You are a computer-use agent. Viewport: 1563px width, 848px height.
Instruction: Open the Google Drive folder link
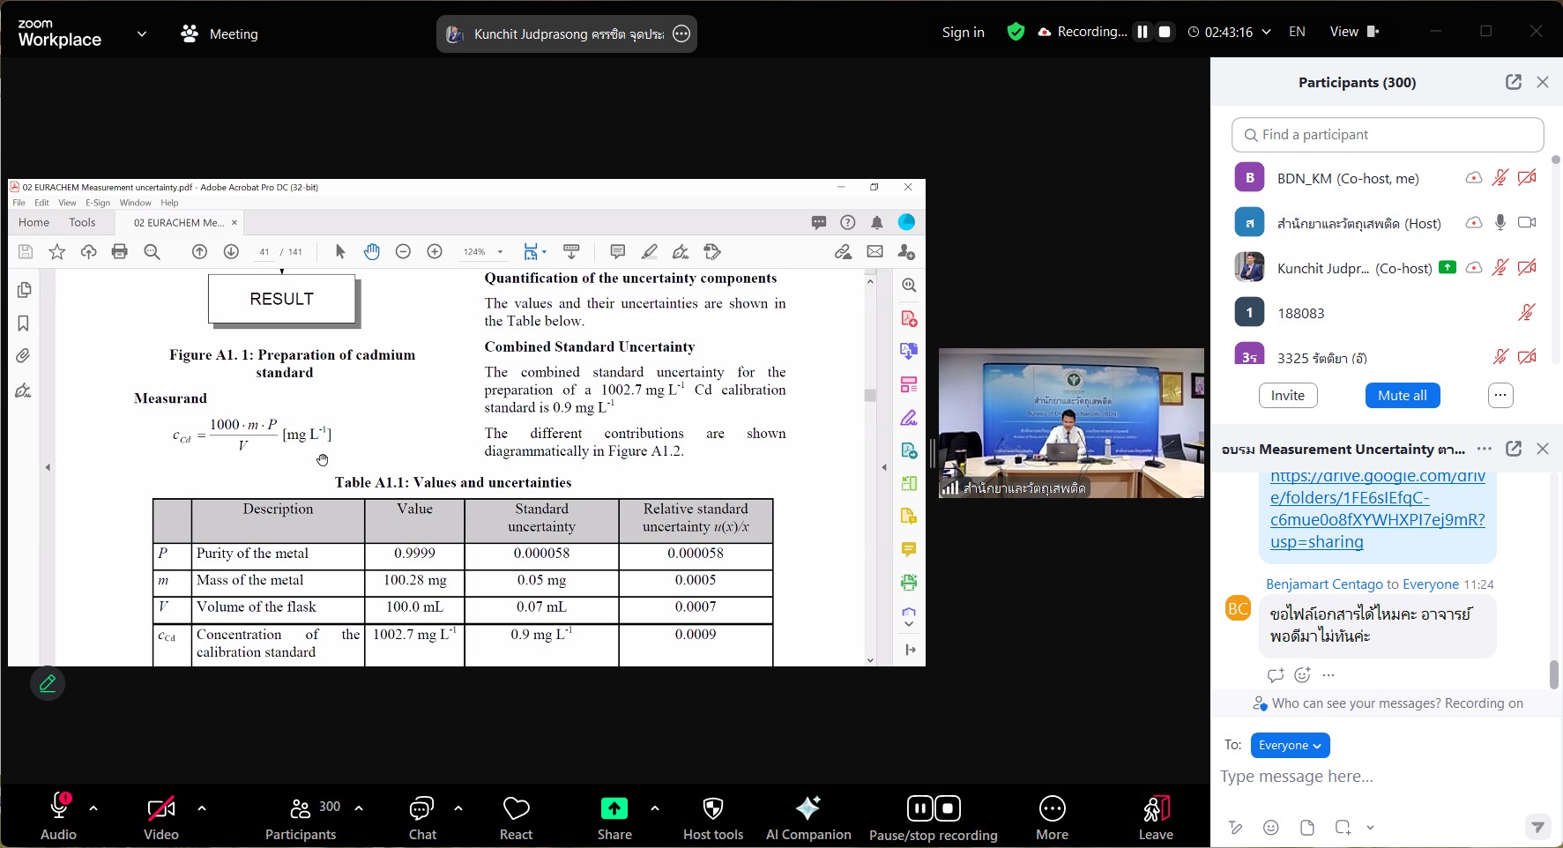pyautogui.click(x=1377, y=509)
